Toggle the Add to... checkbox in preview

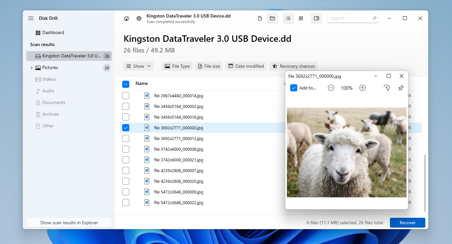tap(294, 88)
